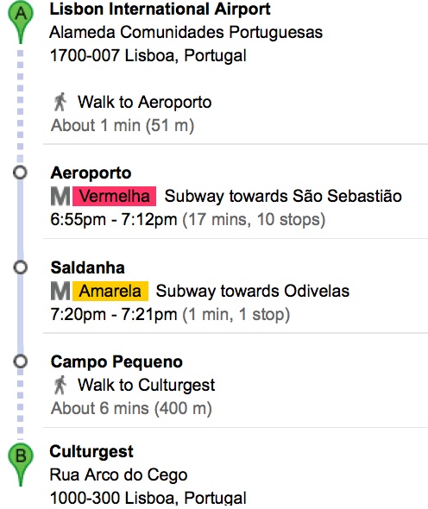Select the Campo Pequeno station name
The image size is (428, 509).
pyautogui.click(x=116, y=362)
